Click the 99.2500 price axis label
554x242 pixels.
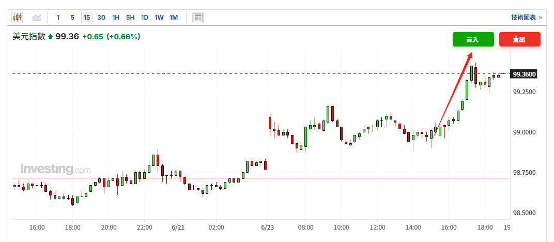(x=525, y=92)
